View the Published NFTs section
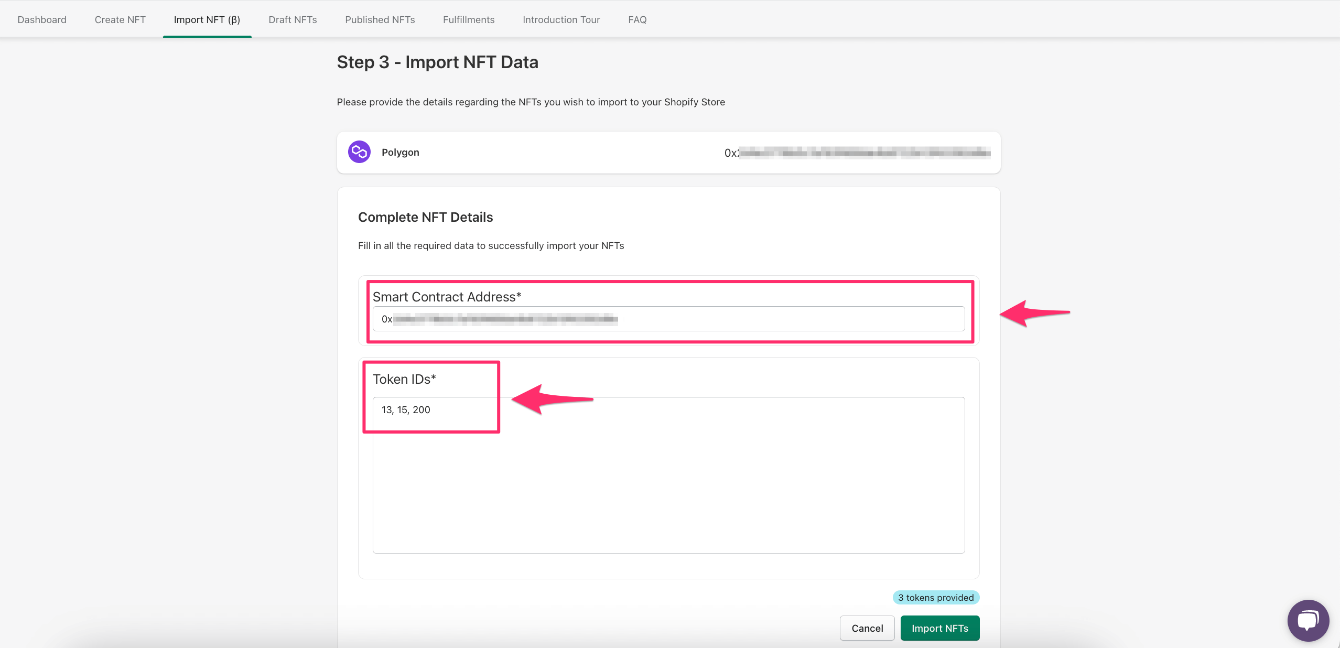The width and height of the screenshot is (1340, 648). click(380, 19)
